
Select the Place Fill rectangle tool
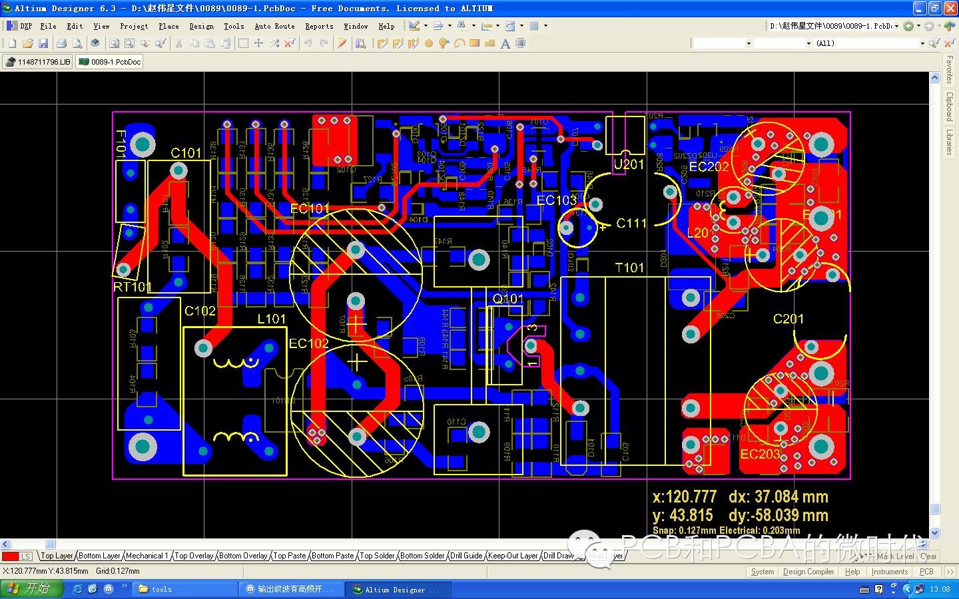click(475, 43)
